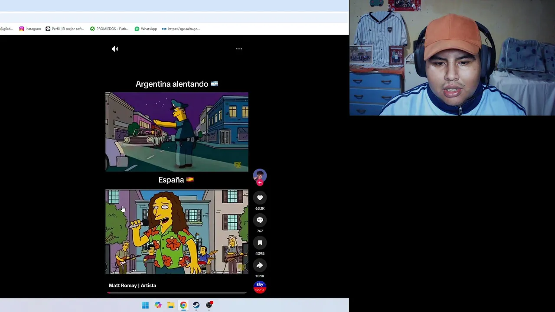Open the comments speech bubble
Image resolution: width=555 pixels, height=312 pixels.
click(x=260, y=220)
